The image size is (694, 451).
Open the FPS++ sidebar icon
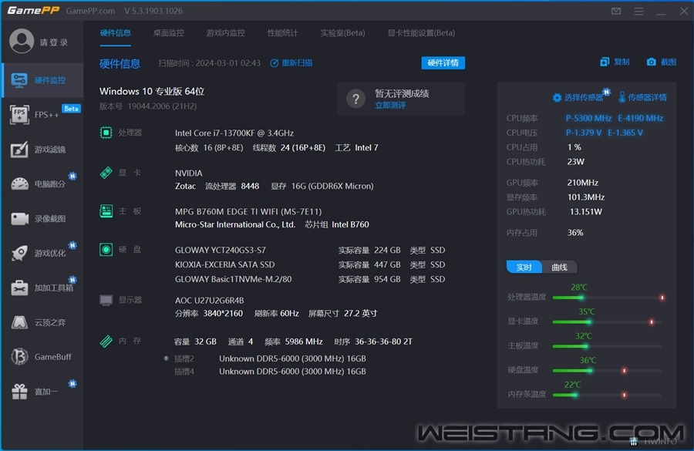(x=19, y=115)
